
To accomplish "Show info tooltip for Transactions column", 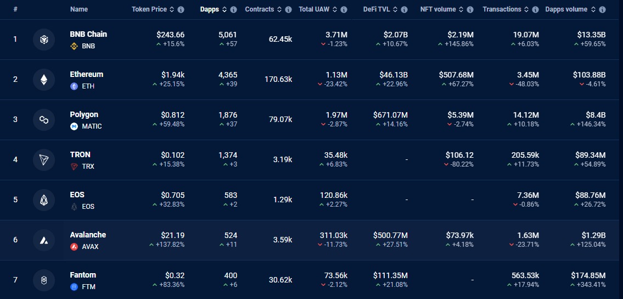I will (x=536, y=9).
